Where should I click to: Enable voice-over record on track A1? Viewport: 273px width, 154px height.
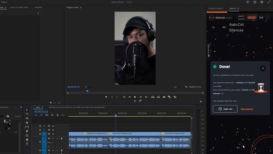(x=61, y=139)
